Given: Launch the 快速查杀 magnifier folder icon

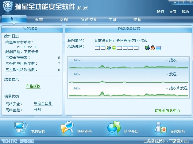Looking at the screenshot, I should (67, 127).
